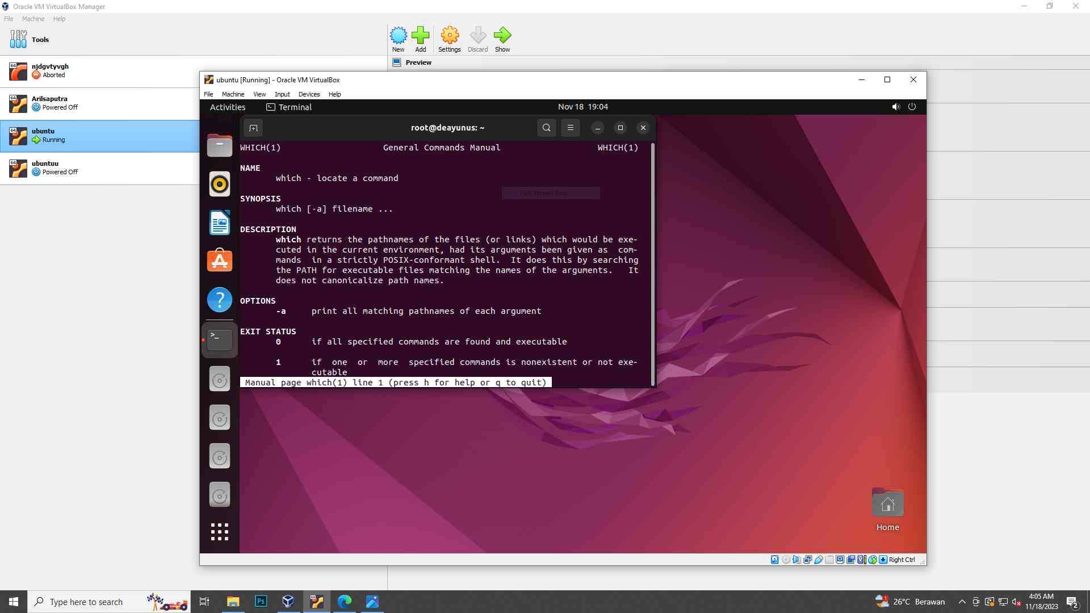Image resolution: width=1090 pixels, height=613 pixels.
Task: Click the shared folders status icon
Action: pos(829,560)
